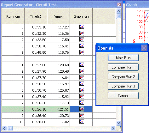149x133 pixels.
Task: Open graph icon for Vmax 115.92 row
Action: (81, 96)
